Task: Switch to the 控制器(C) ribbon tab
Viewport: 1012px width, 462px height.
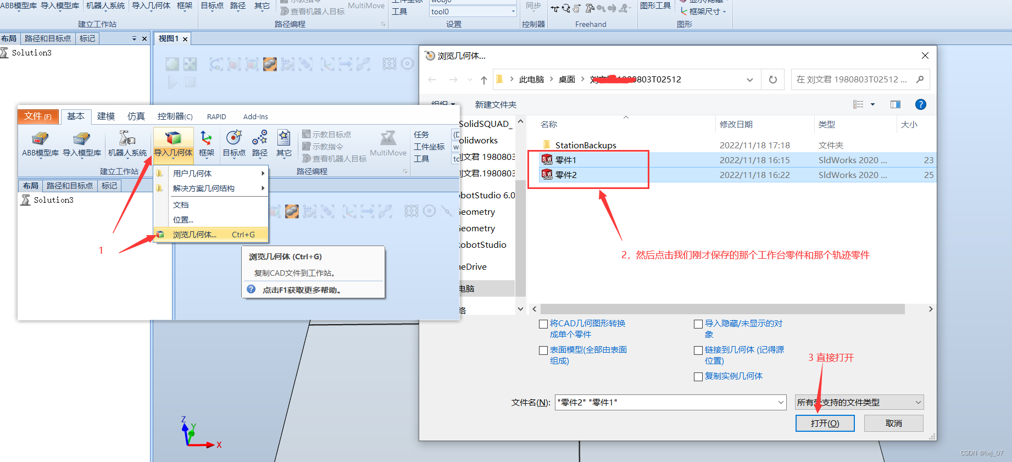Action: click(x=175, y=116)
